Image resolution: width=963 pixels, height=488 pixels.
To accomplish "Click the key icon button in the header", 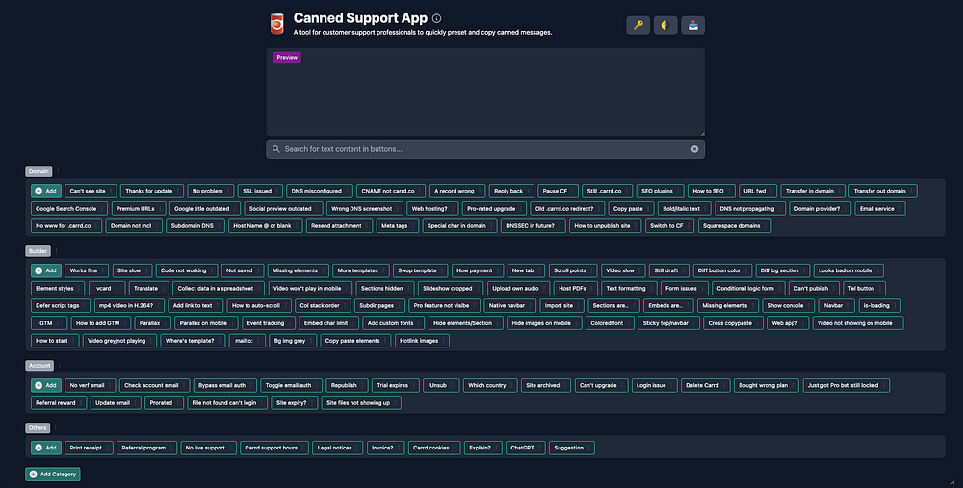I will pos(638,25).
